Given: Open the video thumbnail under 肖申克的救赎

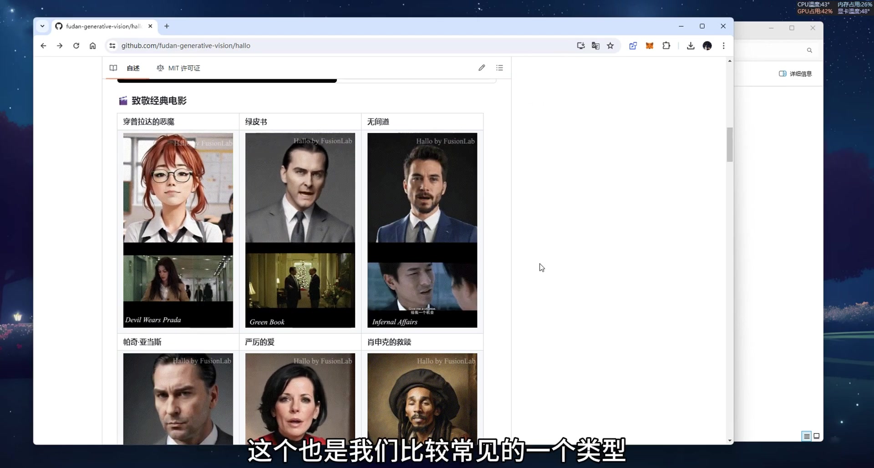Looking at the screenshot, I should [422, 398].
